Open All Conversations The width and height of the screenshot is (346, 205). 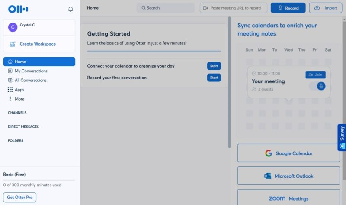[x=30, y=80]
